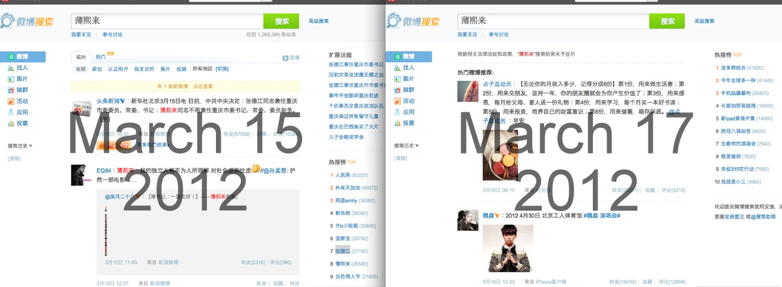Screen dimensions: 782x287
Task: Open hot search 手机贴膜暴利
Action: [x=736, y=93]
